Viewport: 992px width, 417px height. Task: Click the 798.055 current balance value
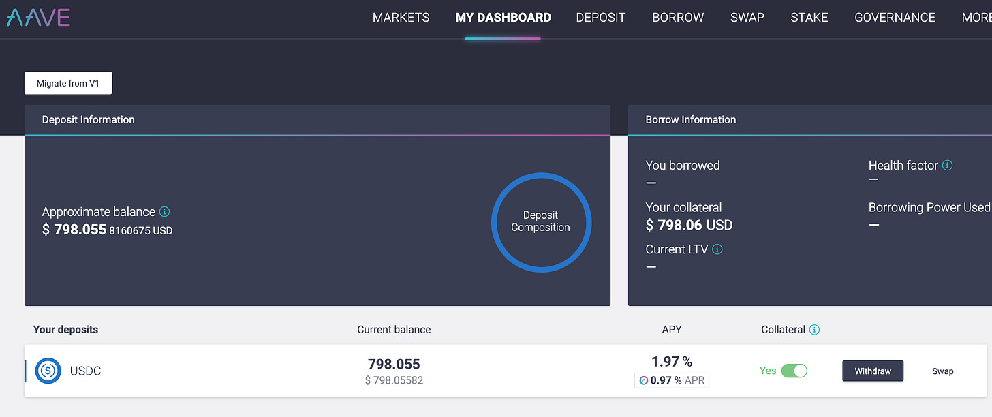tap(394, 364)
